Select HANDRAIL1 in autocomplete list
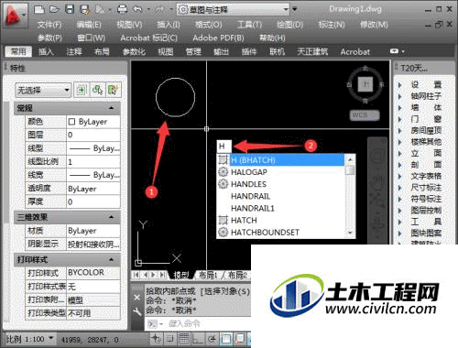The width and height of the screenshot is (458, 348). 281,208
